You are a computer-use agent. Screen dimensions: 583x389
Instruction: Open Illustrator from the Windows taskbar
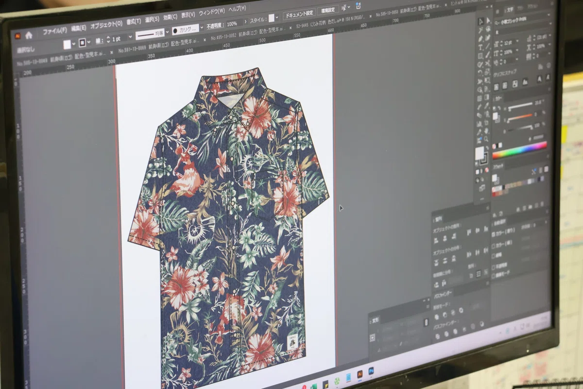pos(360,373)
